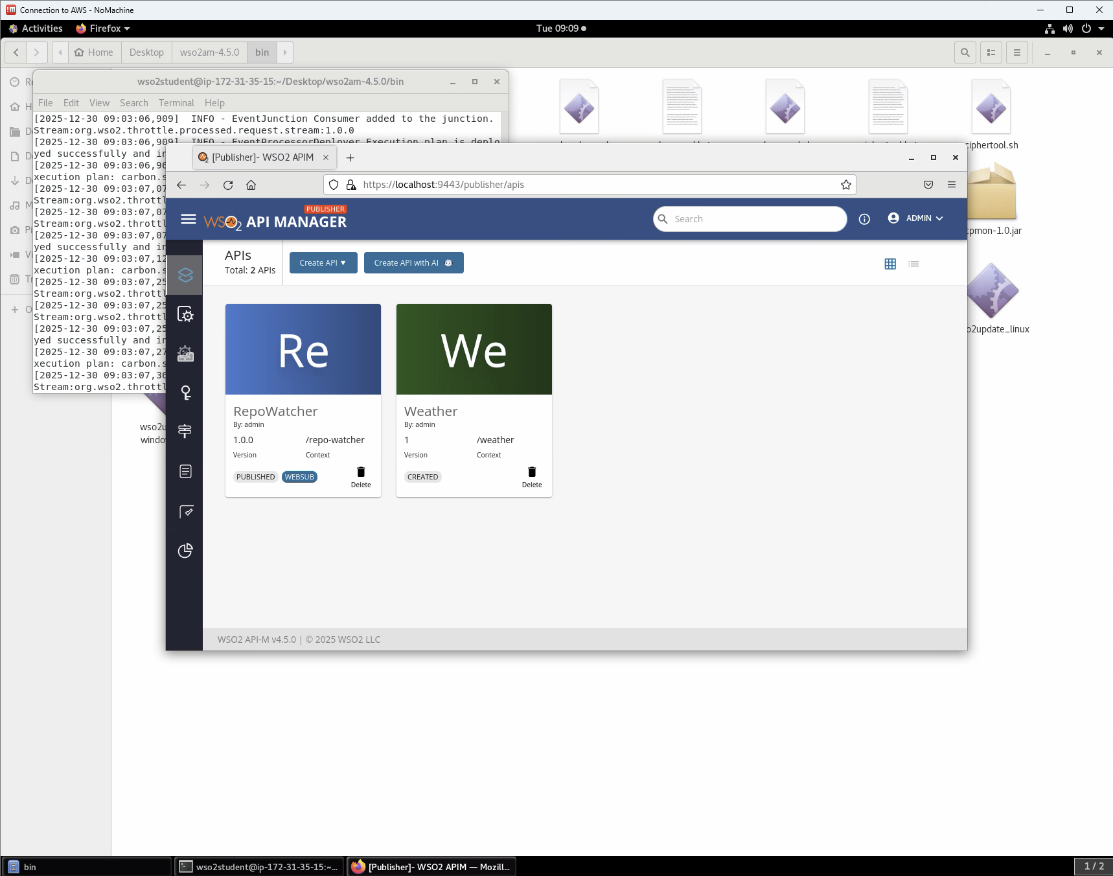Viewport: 1113px width, 876px height.
Task: Open the RepoWatcher API thumbnail
Action: coord(303,349)
